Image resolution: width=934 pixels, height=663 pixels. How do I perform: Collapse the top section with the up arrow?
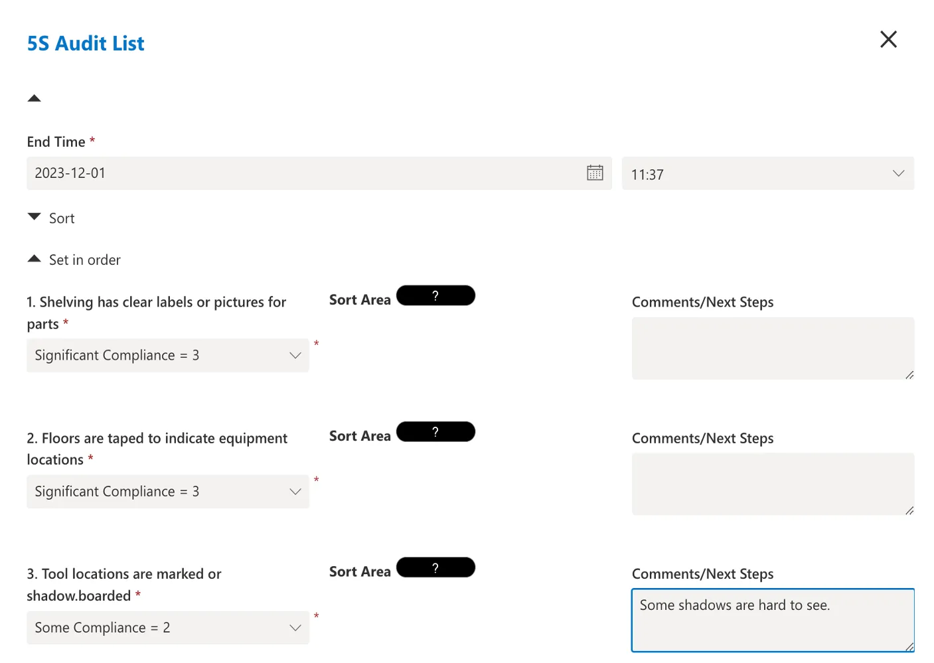click(35, 98)
